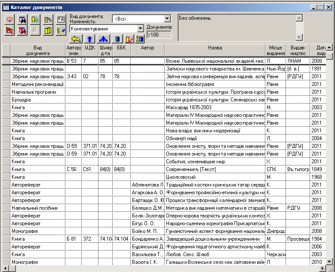Click the yellow list with red checkmark icon

point(129,39)
